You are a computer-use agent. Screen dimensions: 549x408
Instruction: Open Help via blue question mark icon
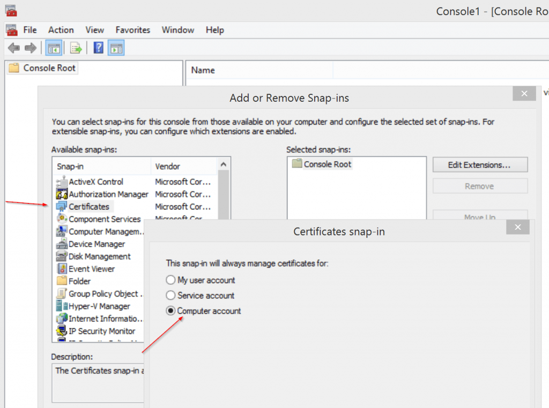click(99, 48)
